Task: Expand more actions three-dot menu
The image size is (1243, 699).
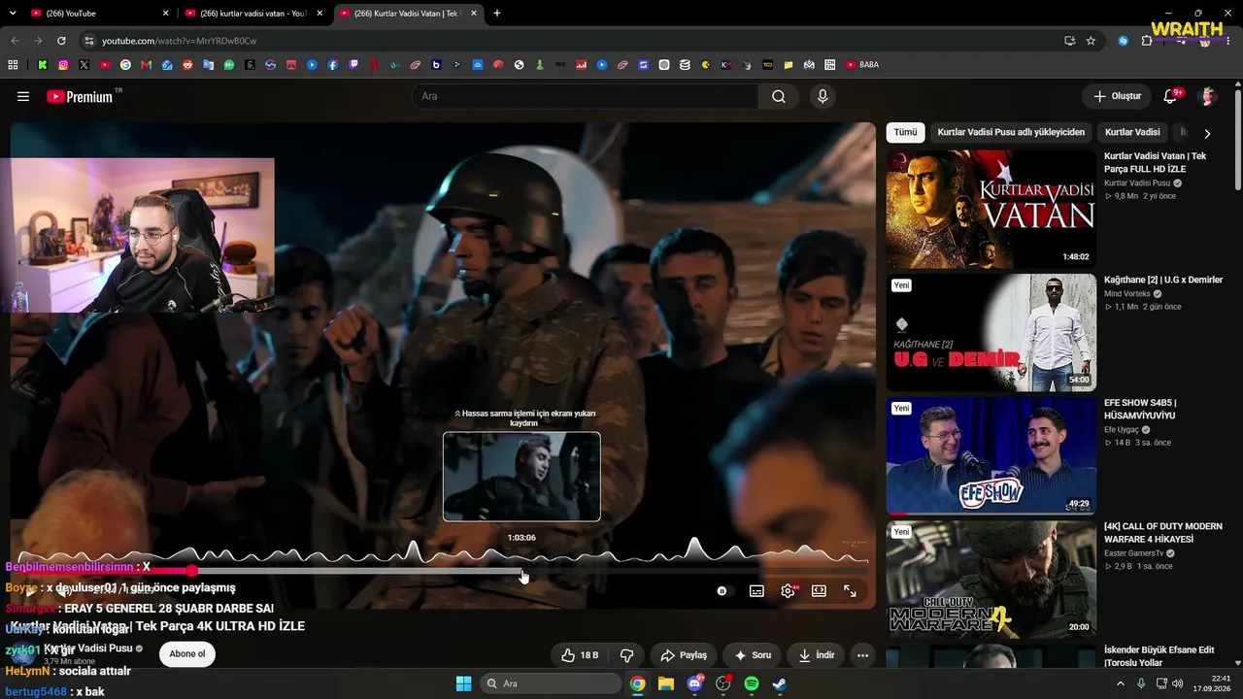Action: [862, 655]
